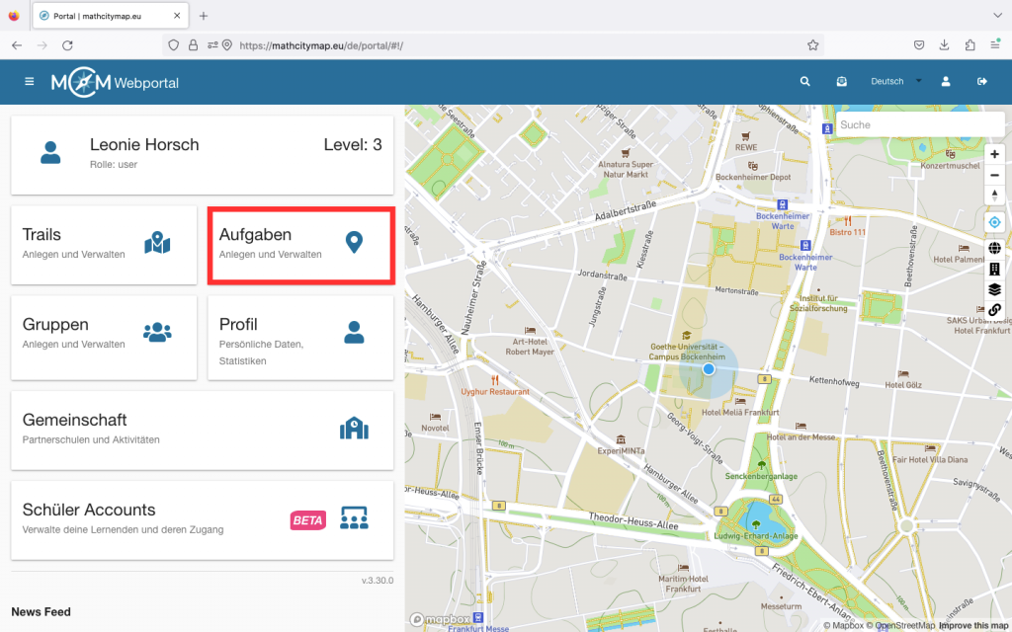1012x632 pixels.
Task: Open the Gruppen menu tile
Action: click(104, 335)
